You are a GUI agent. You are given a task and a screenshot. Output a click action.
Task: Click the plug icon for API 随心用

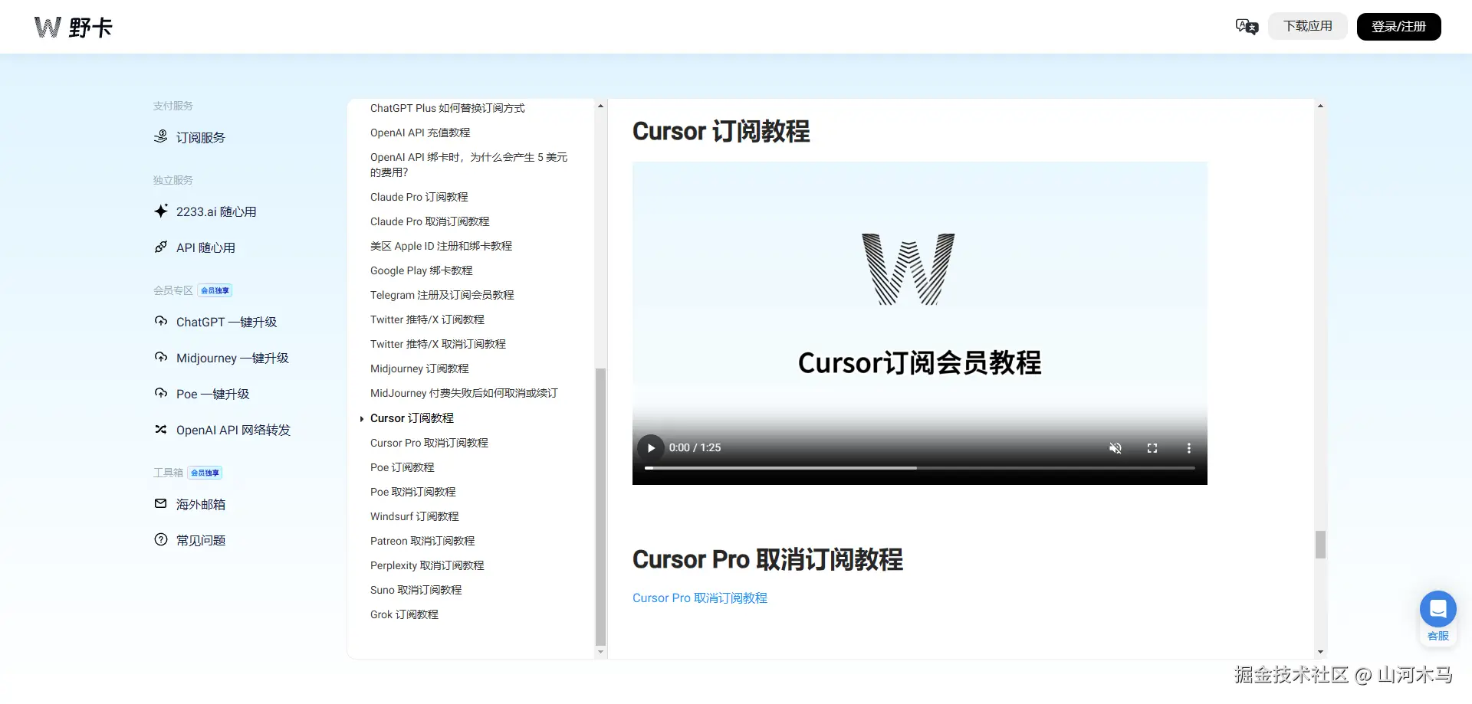point(161,247)
